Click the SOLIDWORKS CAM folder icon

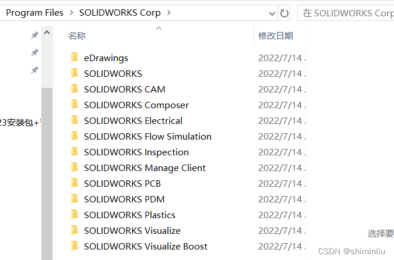pyautogui.click(x=75, y=89)
